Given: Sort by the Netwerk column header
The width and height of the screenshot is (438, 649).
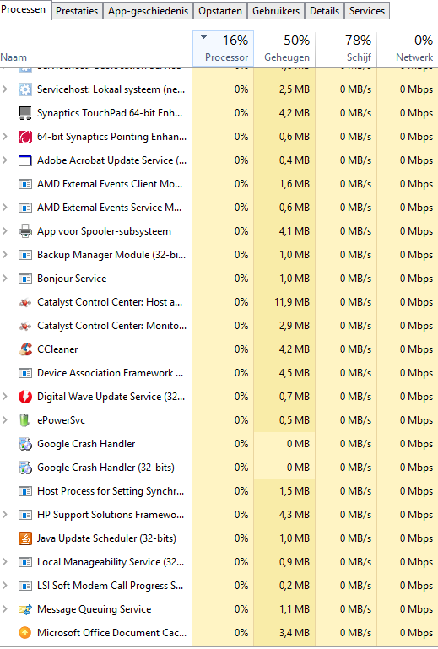Looking at the screenshot, I should [x=408, y=48].
